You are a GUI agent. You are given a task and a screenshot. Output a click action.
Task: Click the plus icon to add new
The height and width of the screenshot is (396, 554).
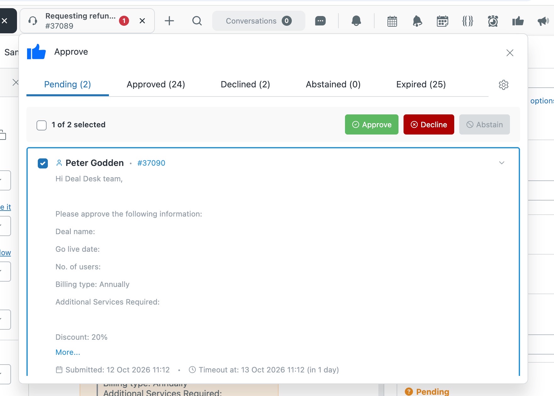[169, 21]
